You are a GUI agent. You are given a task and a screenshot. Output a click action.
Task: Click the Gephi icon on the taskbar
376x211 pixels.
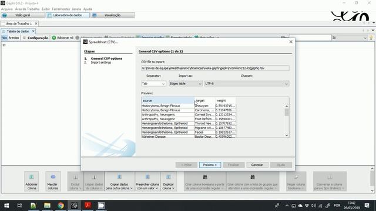coord(74,206)
